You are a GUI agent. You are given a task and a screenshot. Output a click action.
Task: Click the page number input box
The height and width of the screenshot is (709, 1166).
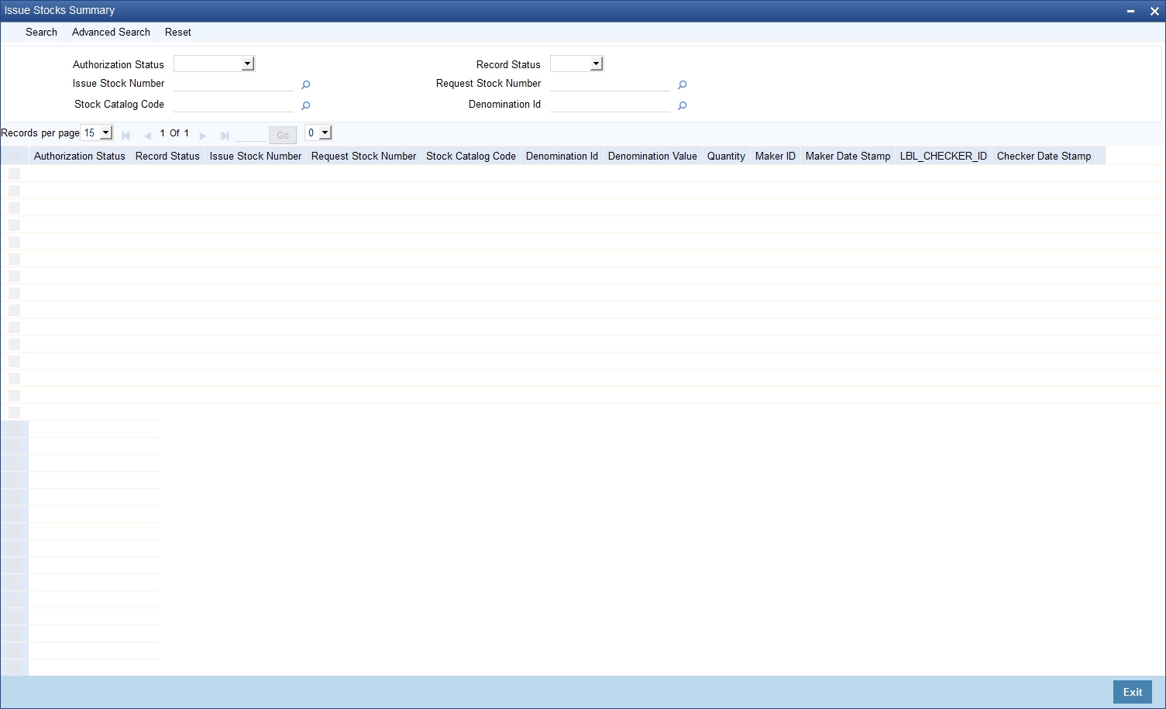point(250,135)
